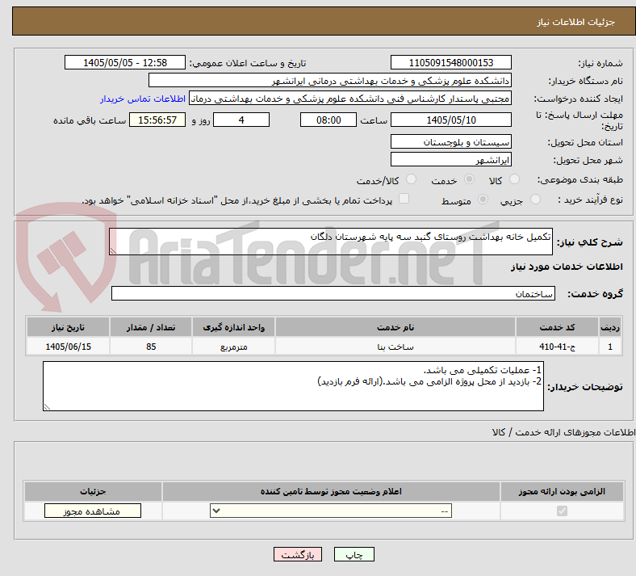The image size is (636, 576).
Task: Click the buyer organization name field
Action: (330, 80)
